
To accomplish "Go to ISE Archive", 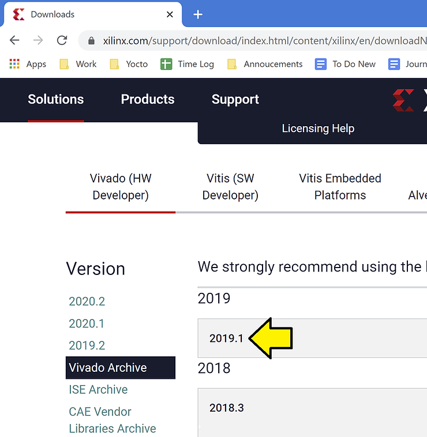I will [x=98, y=390].
